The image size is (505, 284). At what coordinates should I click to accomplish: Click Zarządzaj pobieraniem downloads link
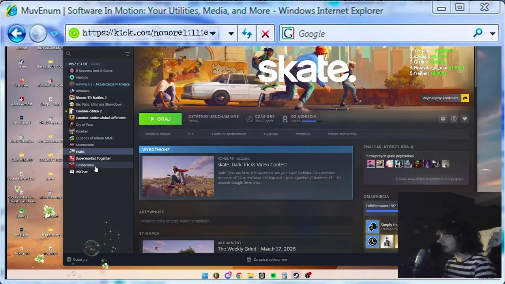coord(267,260)
